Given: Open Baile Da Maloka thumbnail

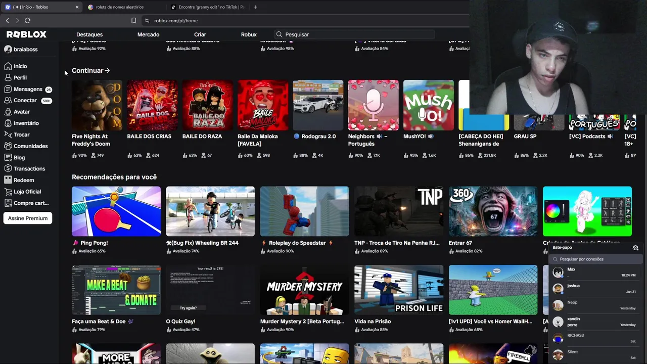Looking at the screenshot, I should [x=263, y=105].
